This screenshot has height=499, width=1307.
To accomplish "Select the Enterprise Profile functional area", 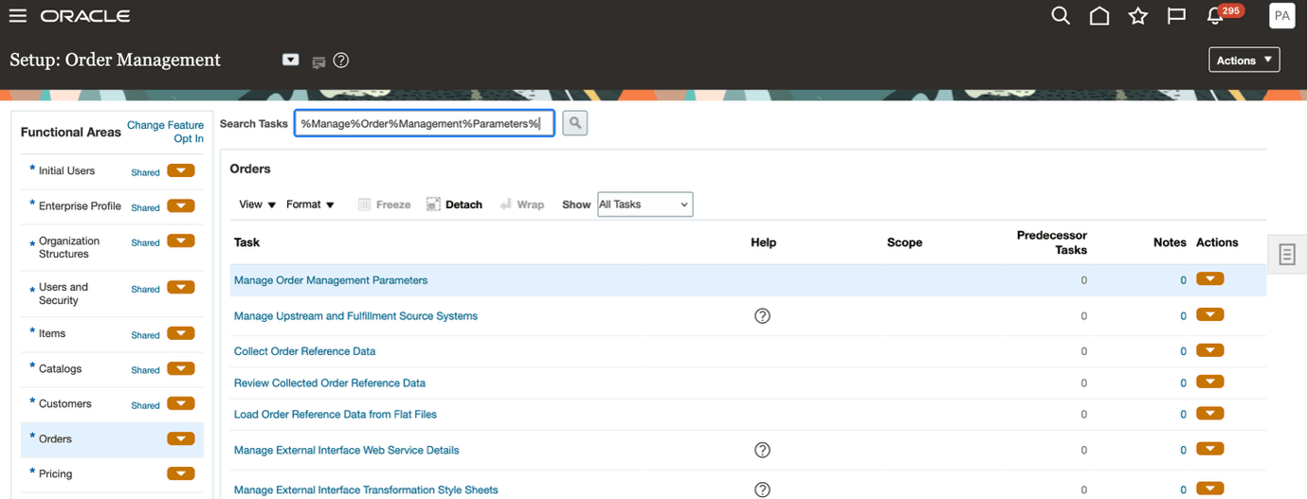I will [x=80, y=205].
